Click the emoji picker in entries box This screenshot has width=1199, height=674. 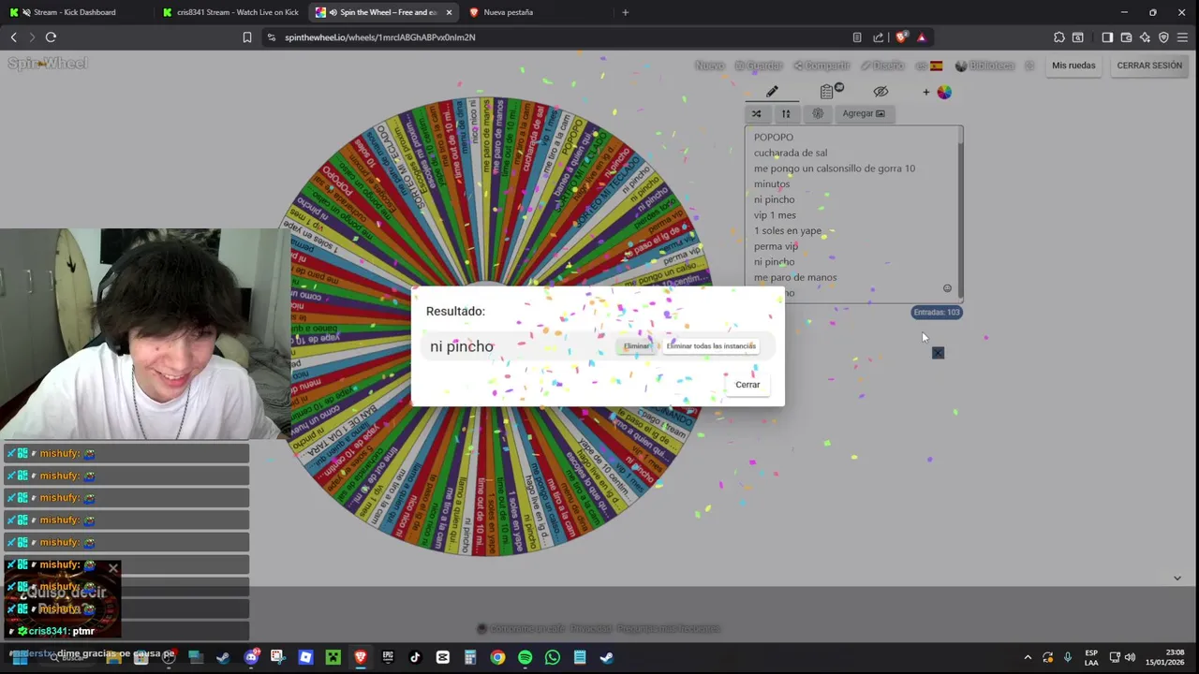947,288
